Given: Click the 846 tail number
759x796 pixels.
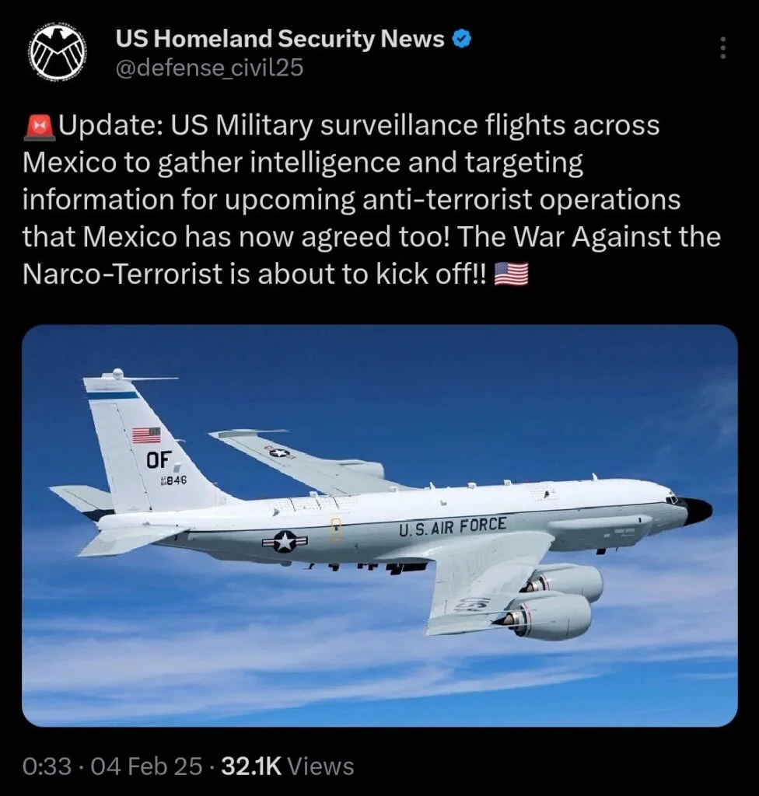Looking at the screenshot, I should [173, 480].
